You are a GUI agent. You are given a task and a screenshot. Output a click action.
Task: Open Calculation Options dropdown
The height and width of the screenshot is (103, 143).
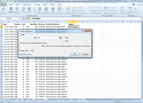[x=130, y=10]
